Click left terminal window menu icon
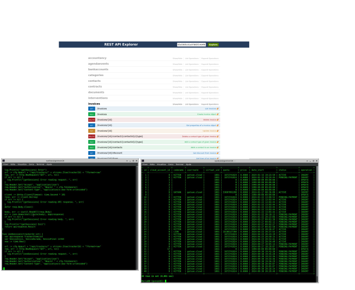 (x=3, y=161)
